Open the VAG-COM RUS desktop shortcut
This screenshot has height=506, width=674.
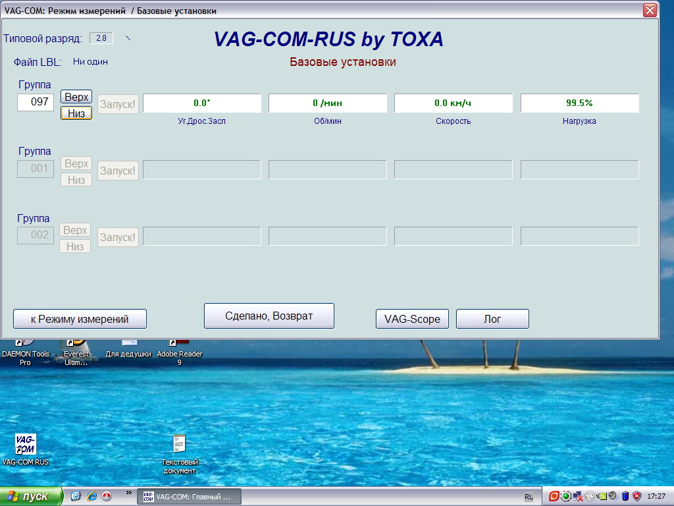point(25,445)
